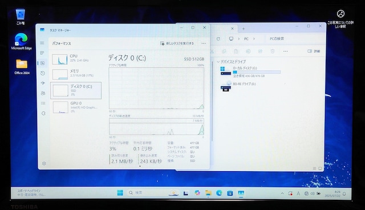
Task: Expand chevron after PC in address bar
Action: click(x=254, y=39)
